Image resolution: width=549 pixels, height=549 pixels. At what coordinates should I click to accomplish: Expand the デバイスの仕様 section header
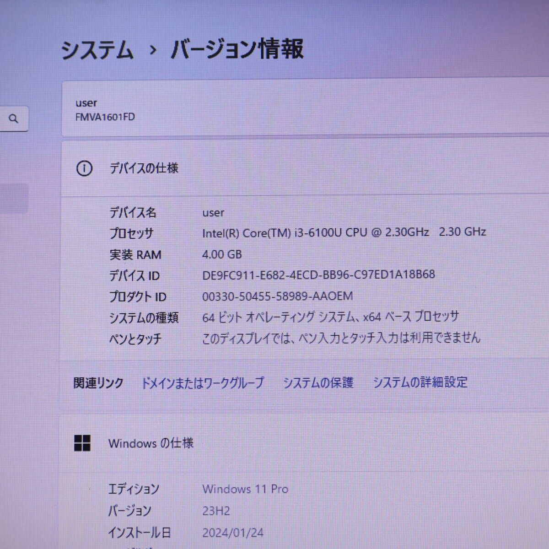305,169
